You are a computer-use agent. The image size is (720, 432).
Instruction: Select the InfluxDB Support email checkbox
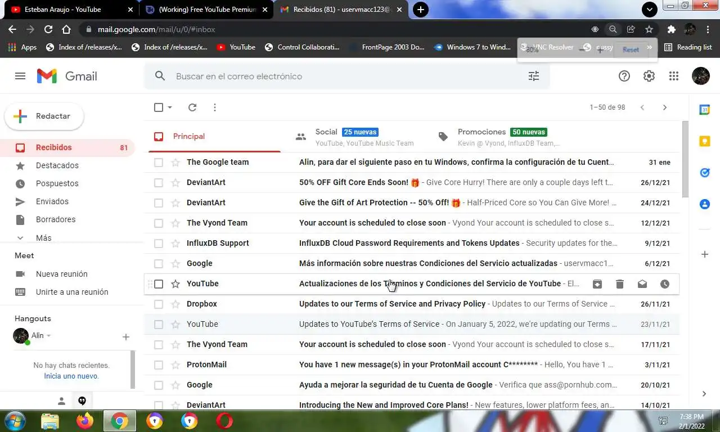[x=159, y=244]
